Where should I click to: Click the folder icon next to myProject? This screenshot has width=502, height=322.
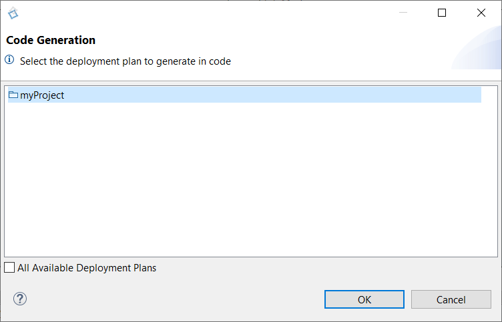point(13,95)
